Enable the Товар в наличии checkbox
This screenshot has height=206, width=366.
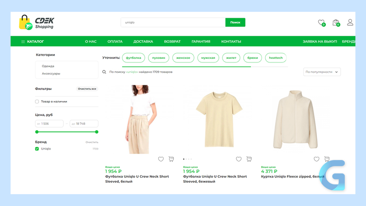tap(37, 102)
